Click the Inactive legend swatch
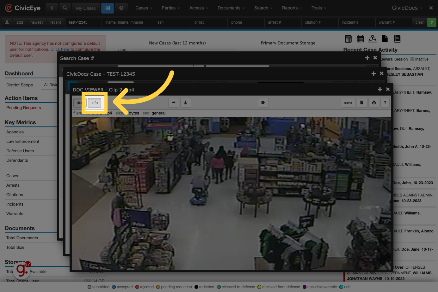The width and height of the screenshot is (438, 292). 412,59
